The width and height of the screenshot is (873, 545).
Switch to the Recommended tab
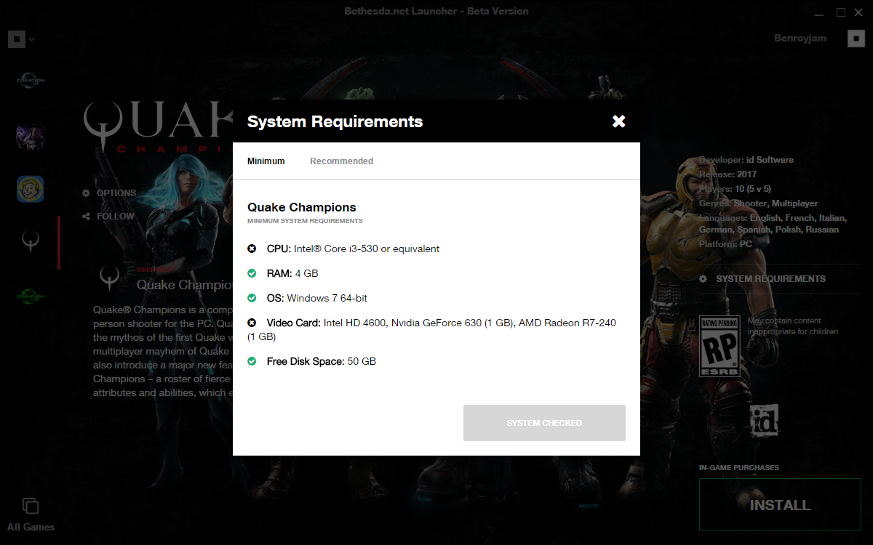coord(341,161)
